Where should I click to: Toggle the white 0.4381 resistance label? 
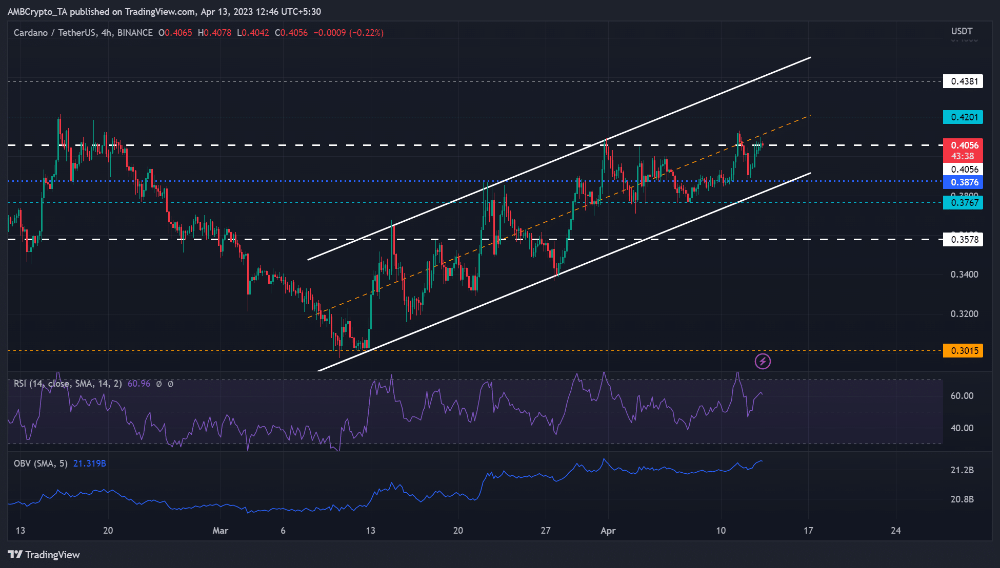(x=963, y=81)
